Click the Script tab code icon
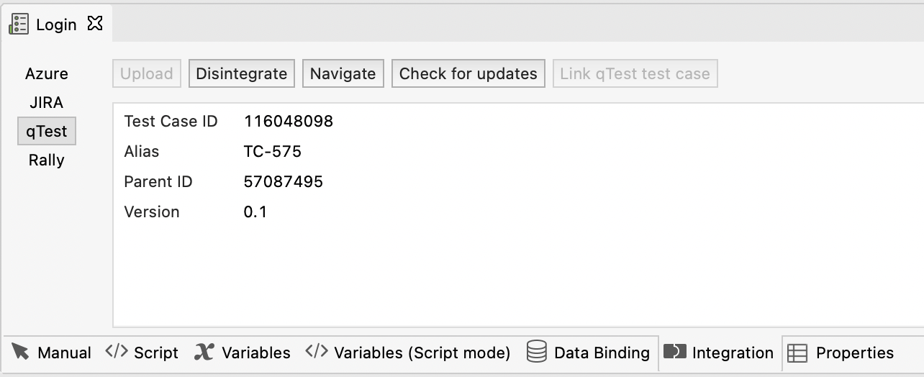Screen dimensions: 924x377 (x=116, y=352)
